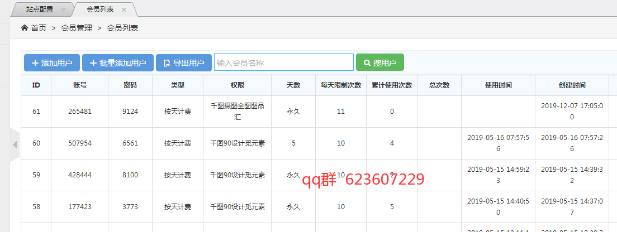Click daily limit 11 in row 61
Viewport: 617px width, 232px height.
point(341,112)
